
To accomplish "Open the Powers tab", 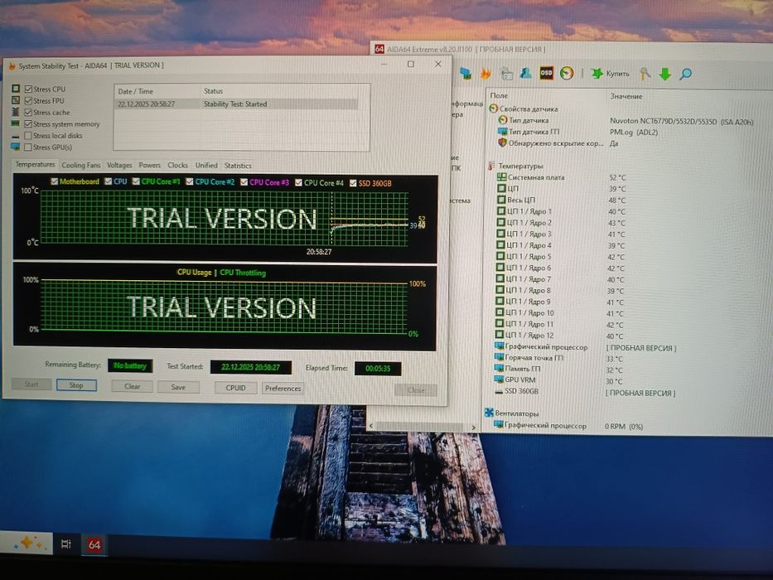I will point(149,165).
